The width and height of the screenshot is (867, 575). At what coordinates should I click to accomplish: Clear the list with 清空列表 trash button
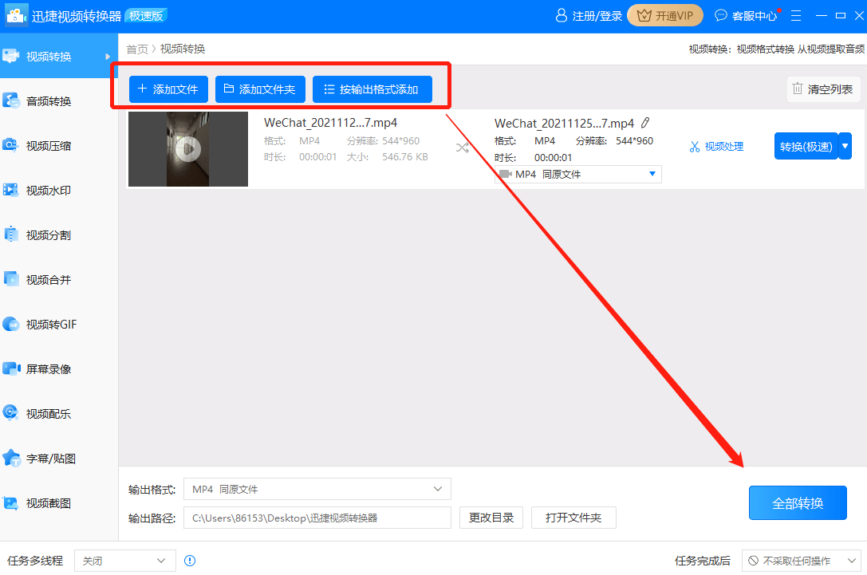click(823, 89)
